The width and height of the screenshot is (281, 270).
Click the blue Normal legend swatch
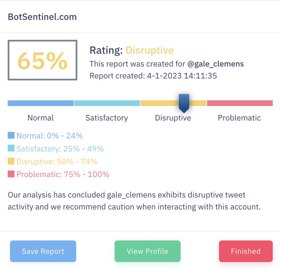click(x=11, y=135)
